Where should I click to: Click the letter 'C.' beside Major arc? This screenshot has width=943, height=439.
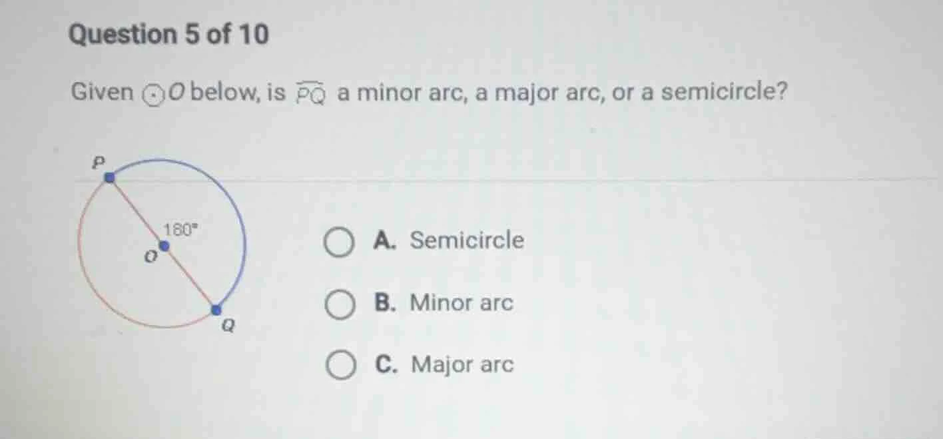[386, 364]
